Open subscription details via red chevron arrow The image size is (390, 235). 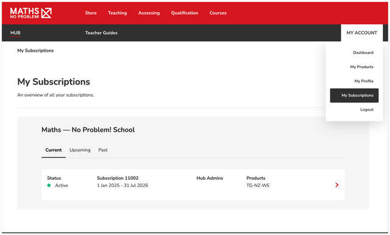pyautogui.click(x=337, y=185)
